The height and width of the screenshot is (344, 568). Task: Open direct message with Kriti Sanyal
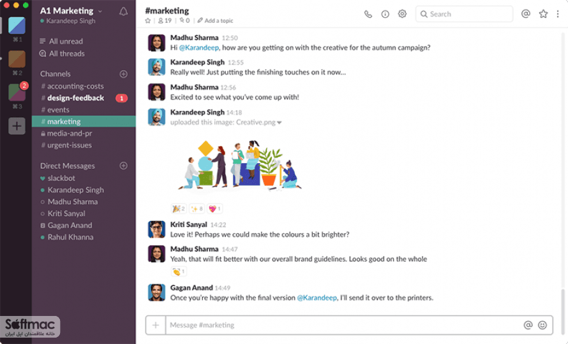pyautogui.click(x=84, y=213)
